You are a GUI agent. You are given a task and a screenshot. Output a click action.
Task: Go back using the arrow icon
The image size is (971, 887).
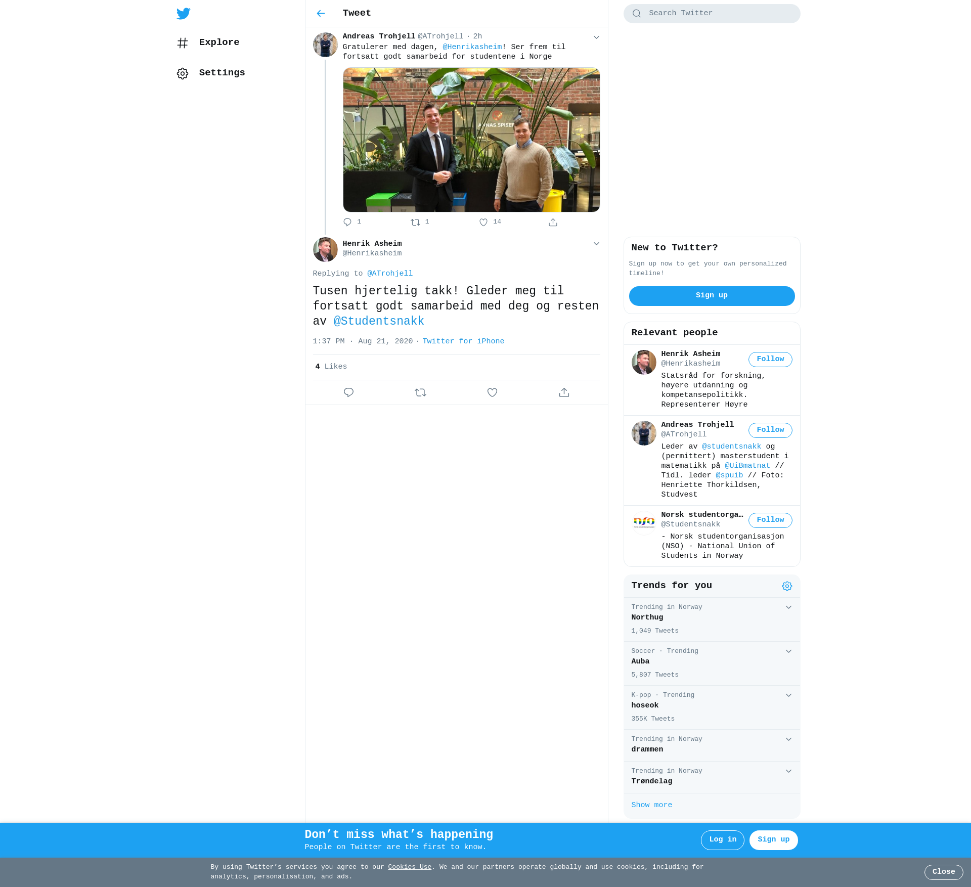point(321,14)
